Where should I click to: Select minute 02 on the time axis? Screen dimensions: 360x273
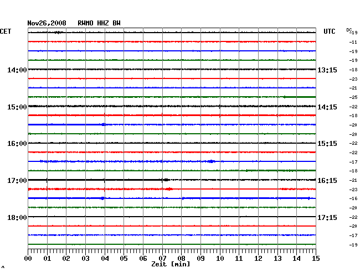coord(66,259)
